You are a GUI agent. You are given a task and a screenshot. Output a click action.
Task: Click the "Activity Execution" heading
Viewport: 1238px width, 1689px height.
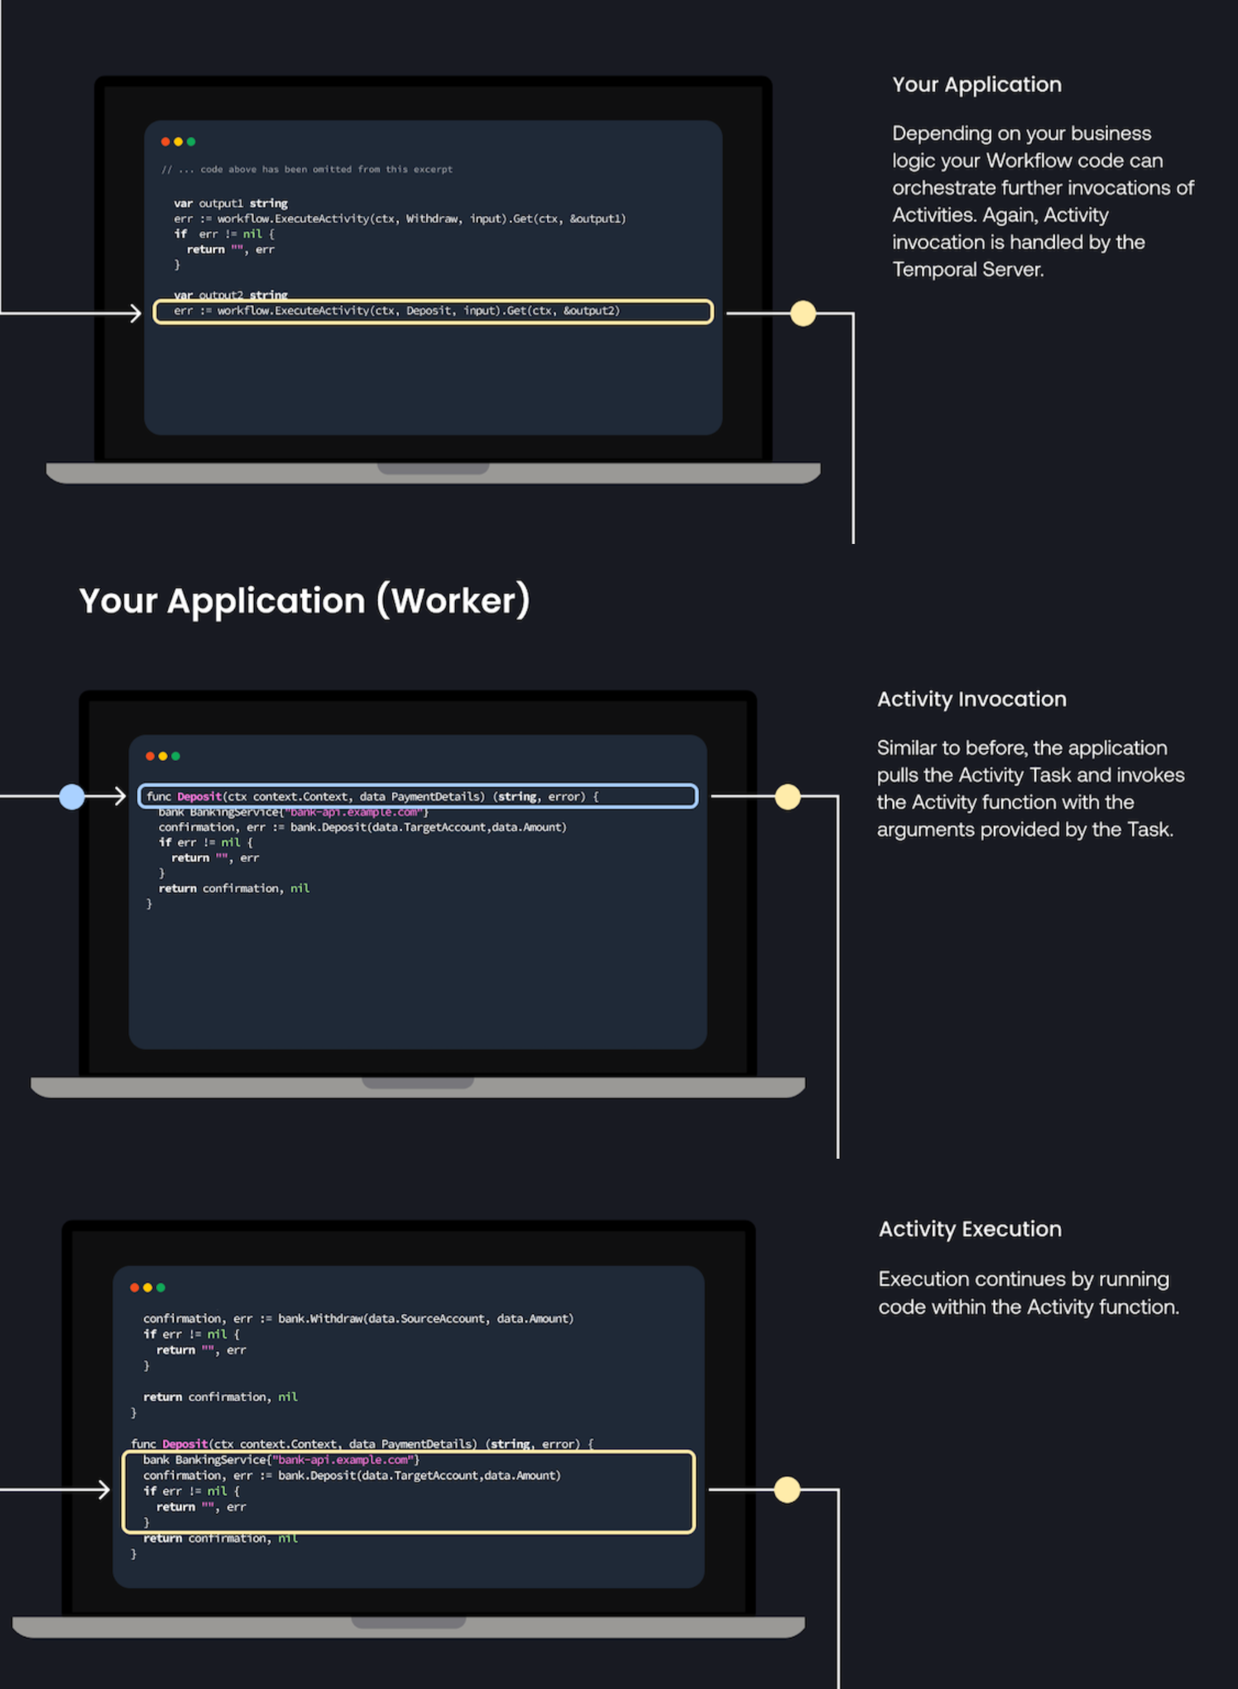pos(970,1229)
